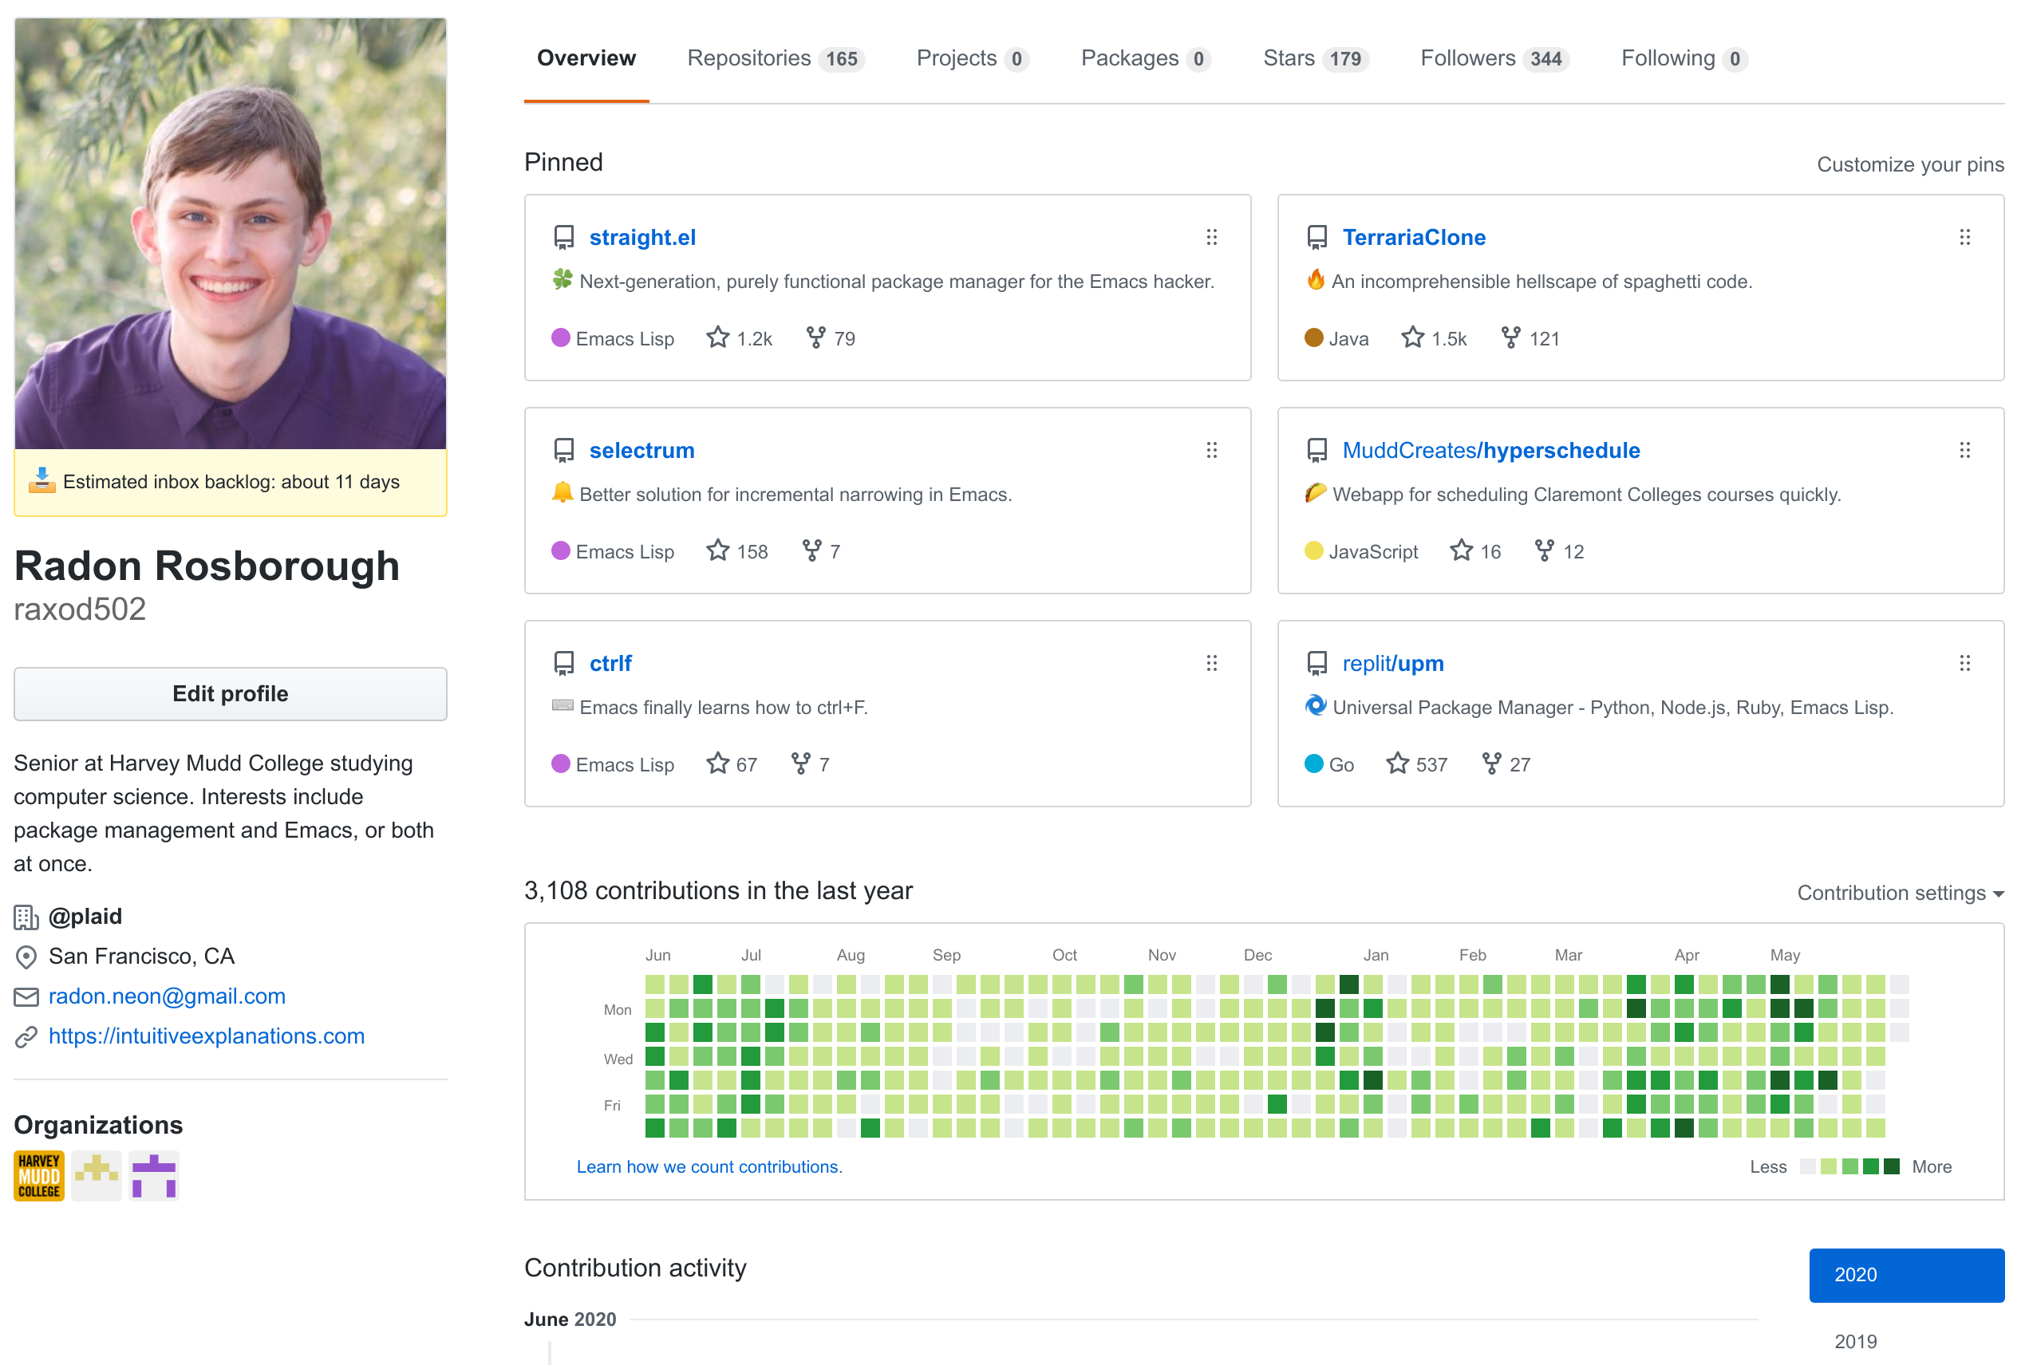Image resolution: width=2029 pixels, height=1365 pixels.
Task: Click the drag handle on ctrlf pin
Action: (1211, 663)
